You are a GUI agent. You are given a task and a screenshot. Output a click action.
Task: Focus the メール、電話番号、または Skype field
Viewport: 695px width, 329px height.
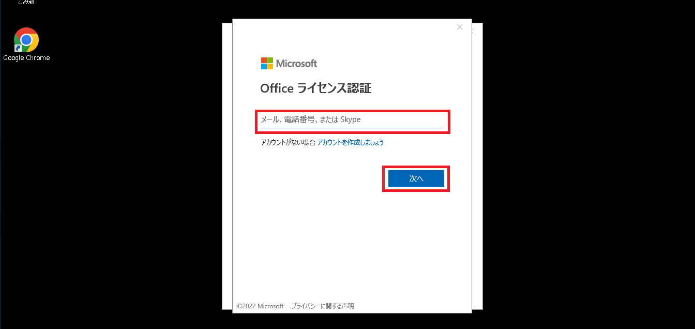[352, 120]
